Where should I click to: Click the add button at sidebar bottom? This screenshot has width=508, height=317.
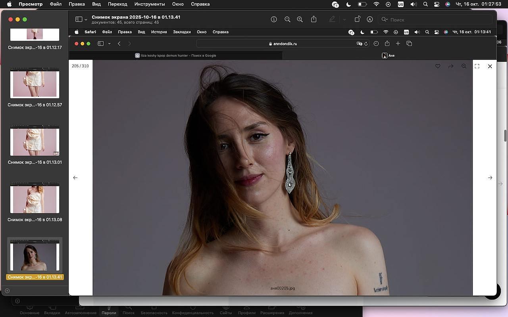point(7,291)
